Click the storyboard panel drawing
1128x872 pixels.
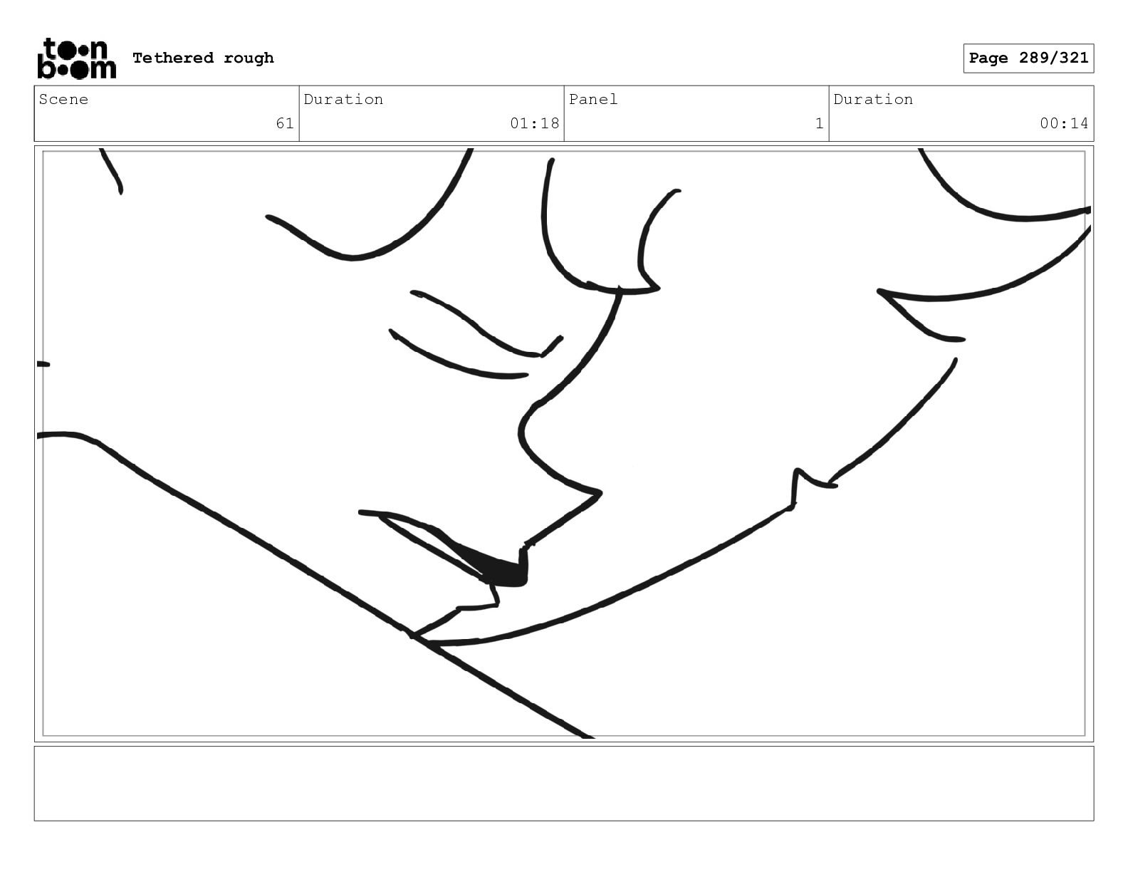(x=564, y=444)
